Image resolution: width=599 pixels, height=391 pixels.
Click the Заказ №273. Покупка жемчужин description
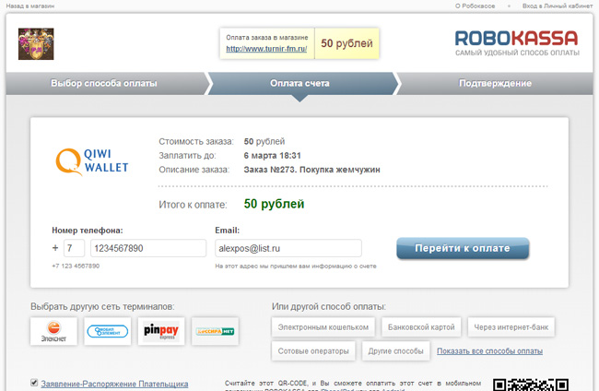tap(311, 170)
